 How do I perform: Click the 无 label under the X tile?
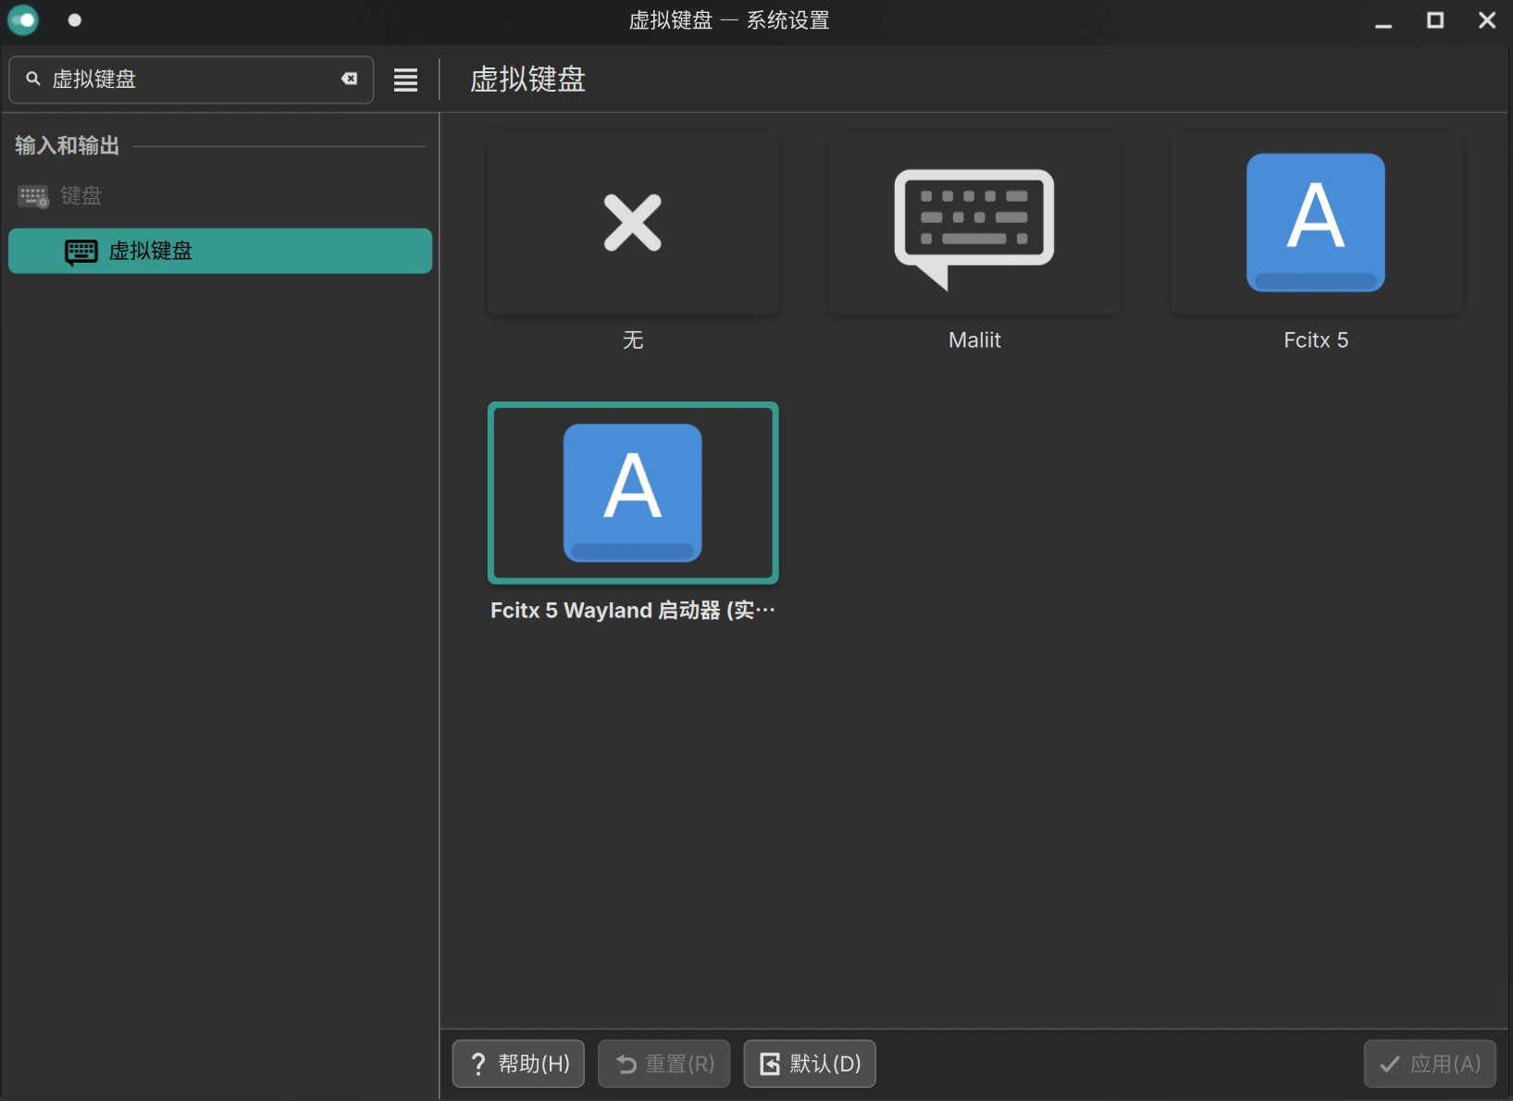click(633, 340)
